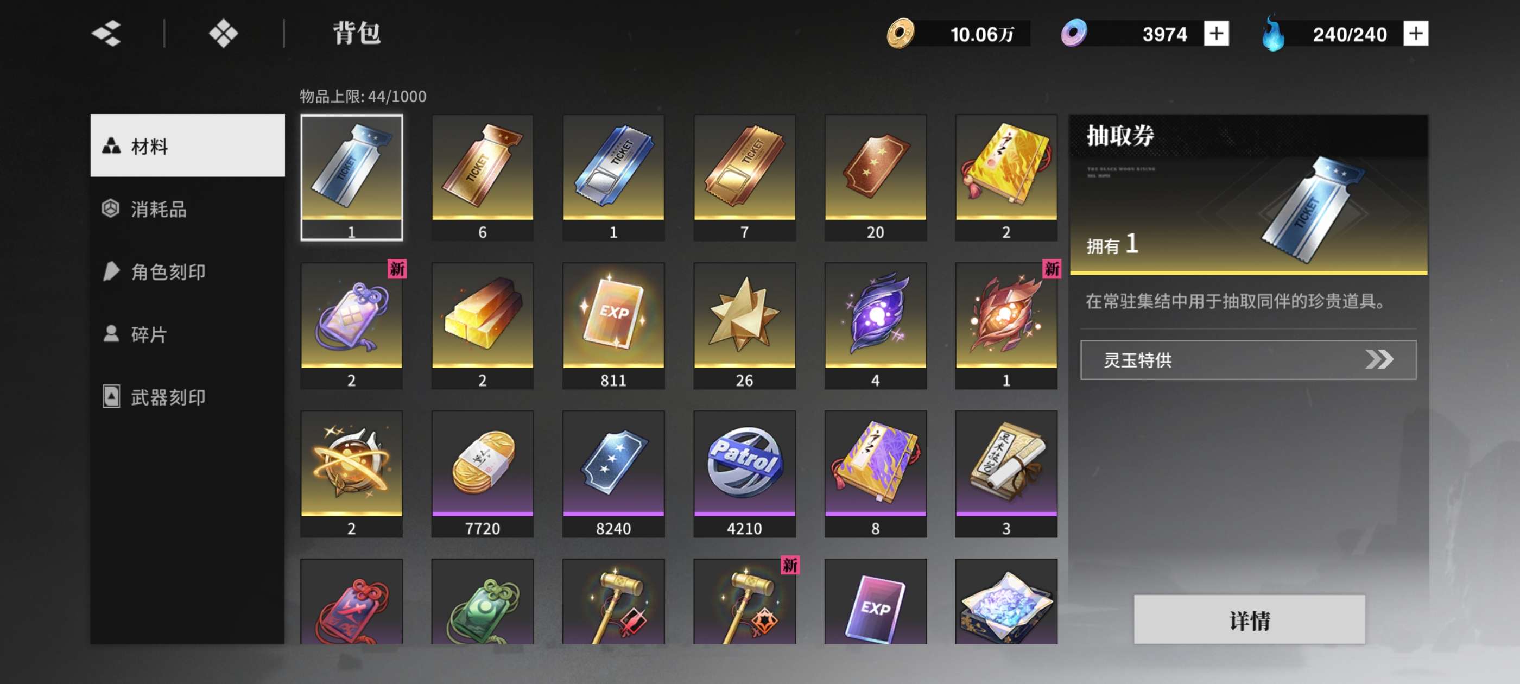
Task: Select the gold ticket with count 6
Action: point(482,178)
